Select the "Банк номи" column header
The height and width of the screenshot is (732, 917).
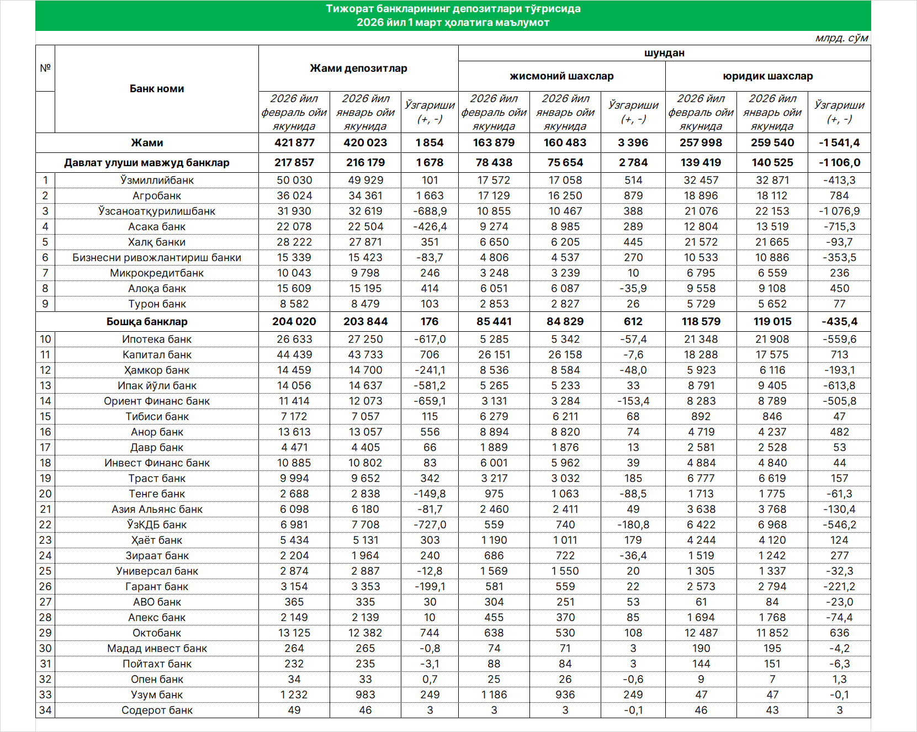157,89
